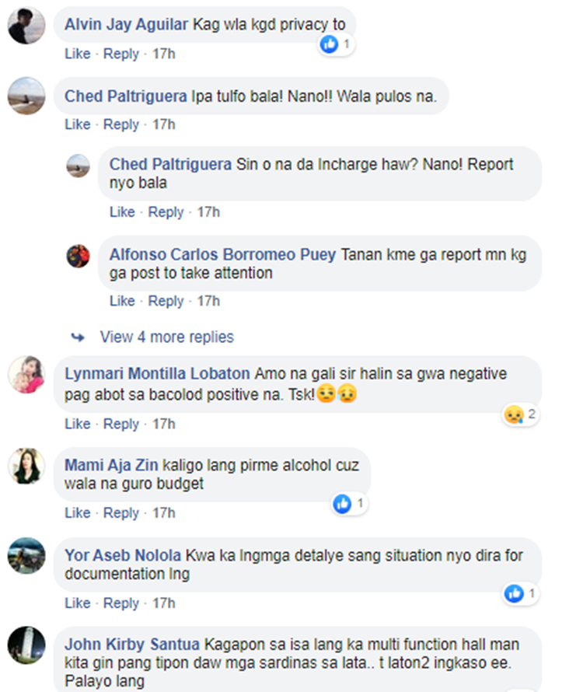Viewport: 583px width, 692px height.
Task: Open the Yor Aseb Nolola name link
Action: click(x=123, y=555)
